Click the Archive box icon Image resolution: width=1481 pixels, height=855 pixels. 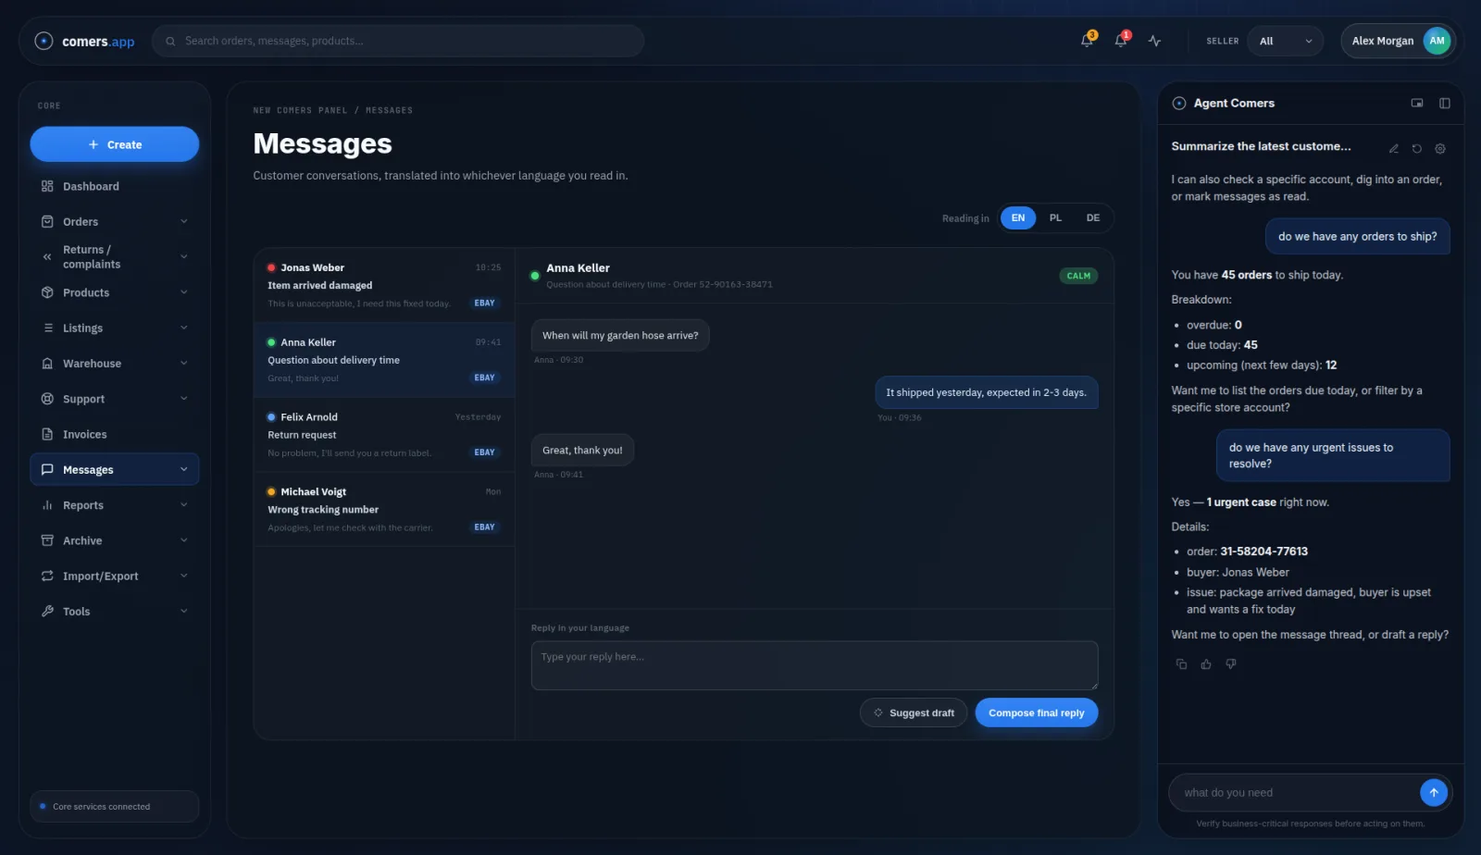point(47,540)
